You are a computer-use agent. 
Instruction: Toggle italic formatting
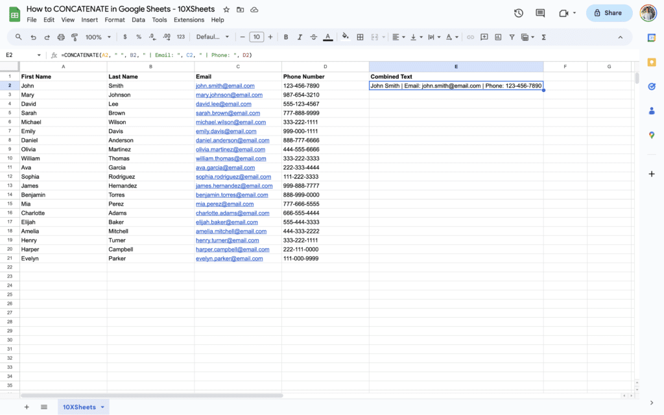pyautogui.click(x=301, y=37)
